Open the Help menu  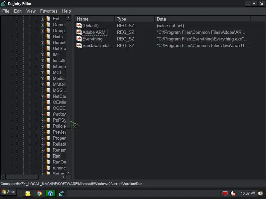tap(66, 11)
